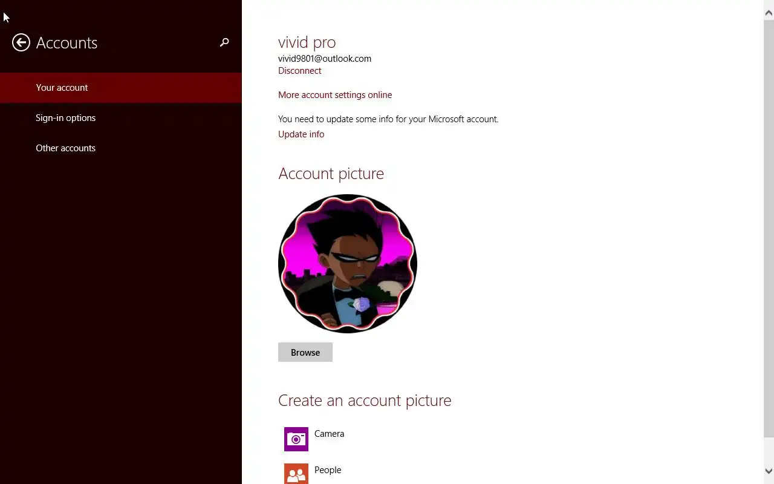Select the Camera label text
774x484 pixels.
click(329, 434)
